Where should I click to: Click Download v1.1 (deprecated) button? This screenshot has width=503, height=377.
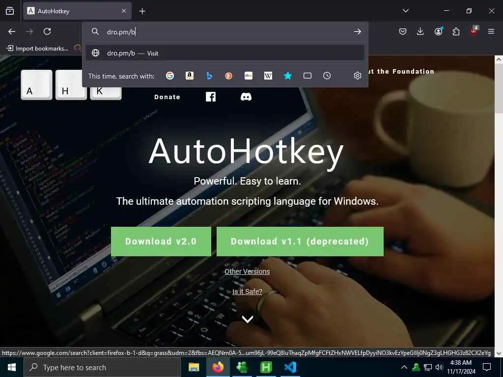[300, 242]
